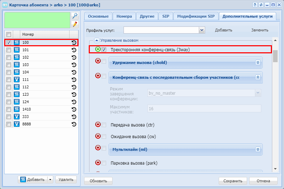Screen dimensions: 284x189
Task: Click the history icon for number 8888
Action: 74,124
